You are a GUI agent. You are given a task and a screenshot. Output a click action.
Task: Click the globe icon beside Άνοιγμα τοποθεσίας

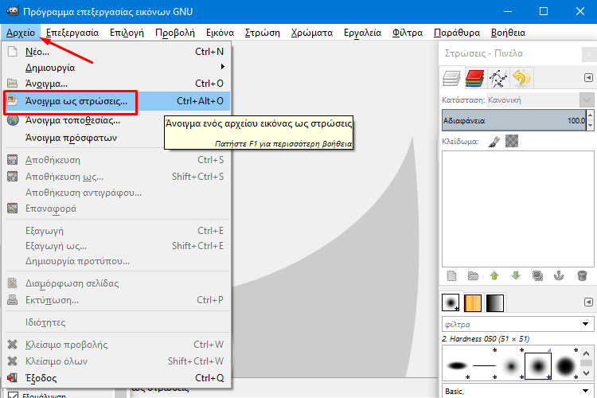click(13, 120)
